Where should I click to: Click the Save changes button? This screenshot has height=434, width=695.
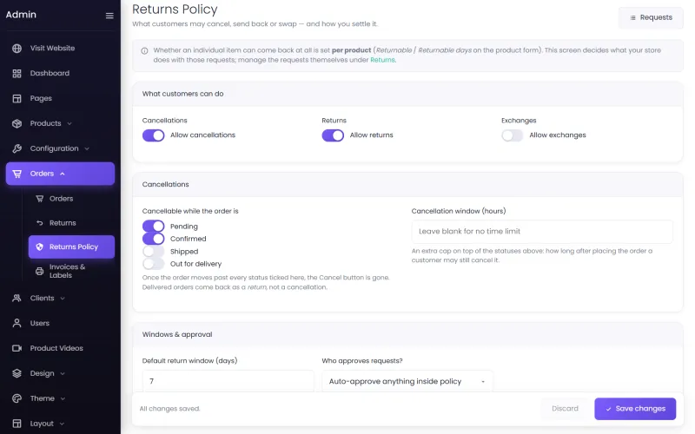[x=635, y=409]
